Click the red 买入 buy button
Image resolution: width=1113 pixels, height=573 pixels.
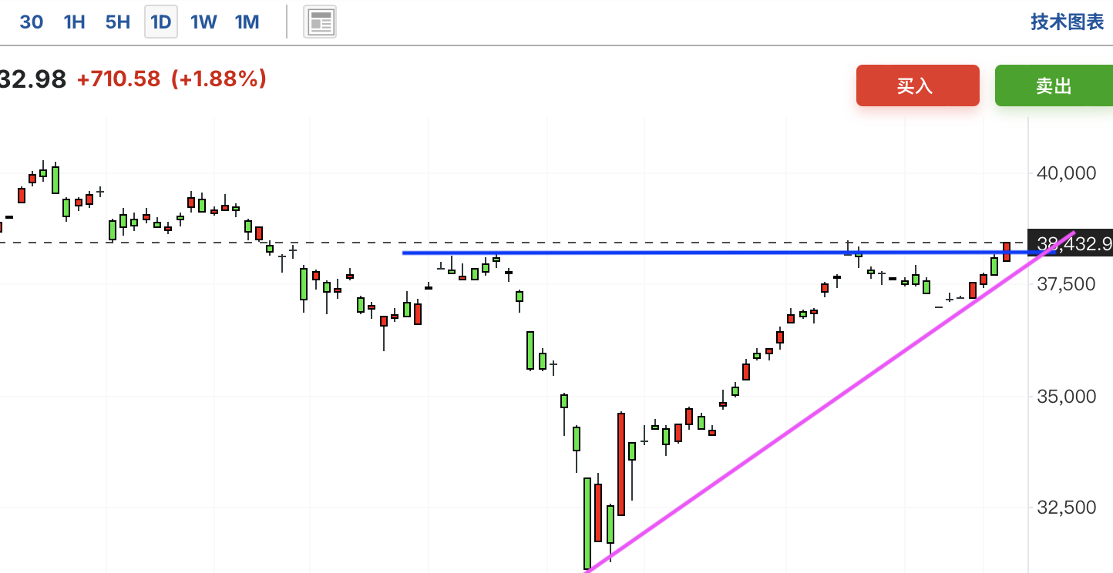coord(917,85)
